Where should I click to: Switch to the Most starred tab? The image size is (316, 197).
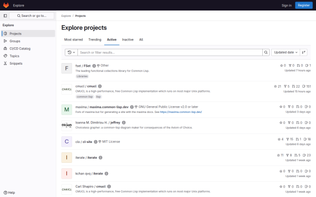point(73,39)
